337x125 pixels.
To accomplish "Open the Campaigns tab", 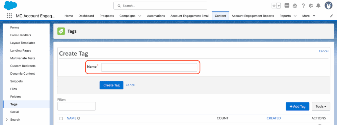I will (x=127, y=16).
